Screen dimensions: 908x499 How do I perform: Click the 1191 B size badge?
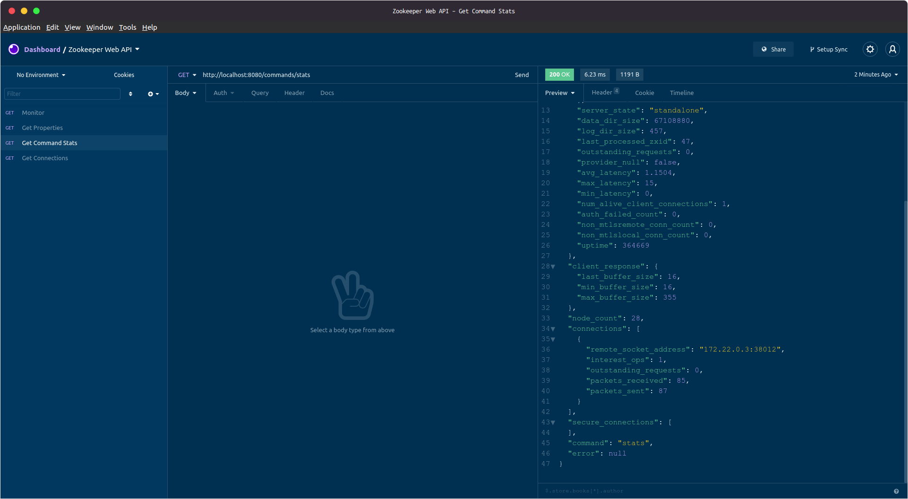(x=630, y=75)
